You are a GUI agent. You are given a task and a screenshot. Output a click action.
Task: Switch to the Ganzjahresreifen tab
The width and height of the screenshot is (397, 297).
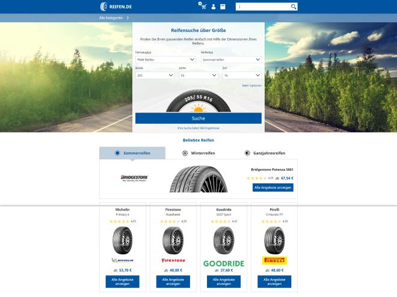[265, 153]
